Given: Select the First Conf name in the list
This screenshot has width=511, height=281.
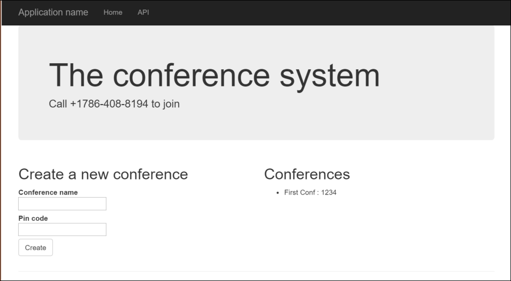Looking at the screenshot, I should [299, 193].
